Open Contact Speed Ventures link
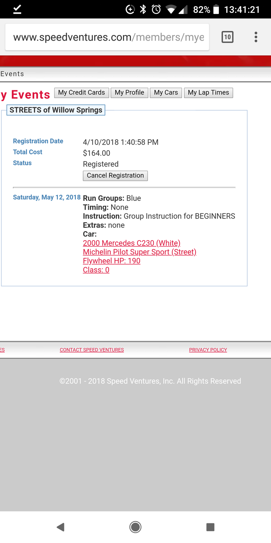The image size is (271, 543). tap(92, 350)
